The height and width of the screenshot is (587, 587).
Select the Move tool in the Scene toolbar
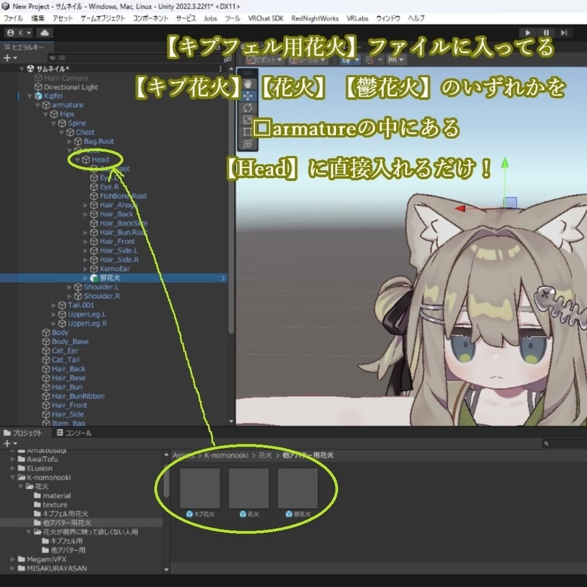248,96
